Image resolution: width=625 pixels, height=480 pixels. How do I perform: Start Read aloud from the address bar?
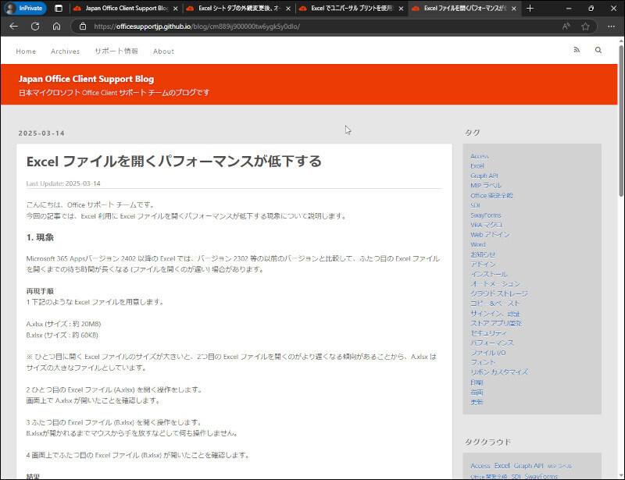(x=566, y=27)
